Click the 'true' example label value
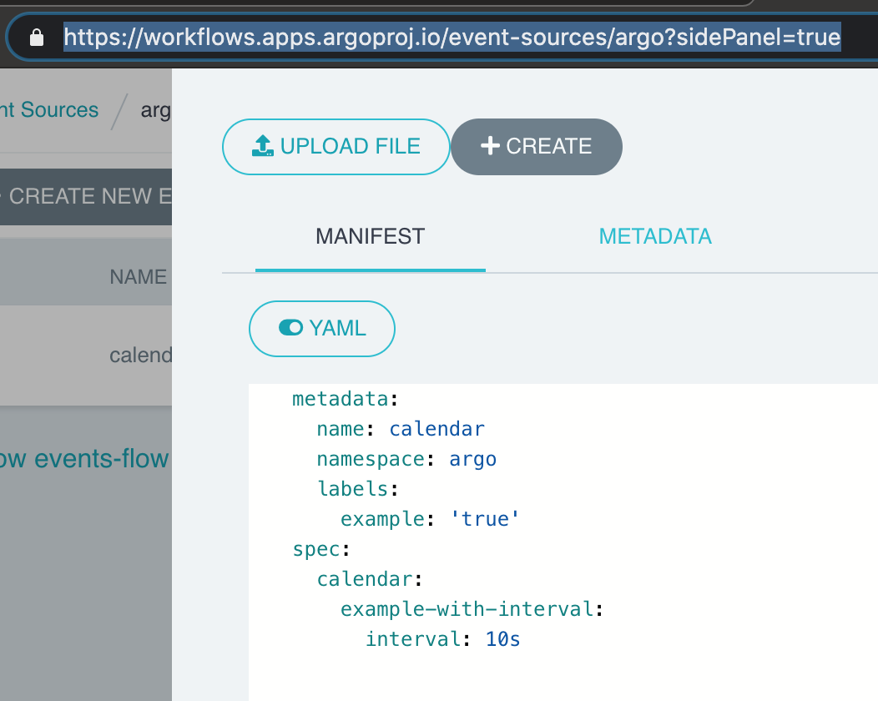878x701 pixels. [485, 519]
